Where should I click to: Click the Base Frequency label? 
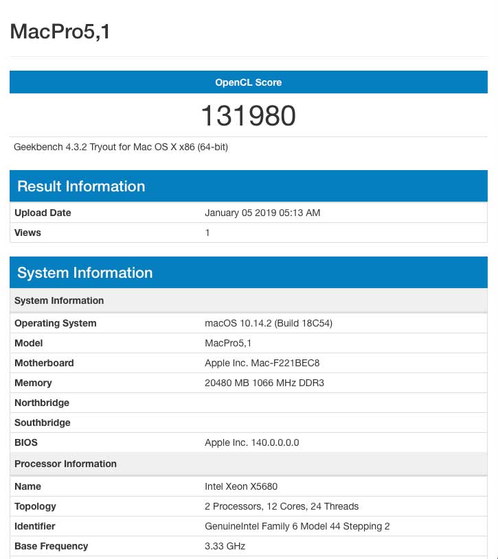51,546
